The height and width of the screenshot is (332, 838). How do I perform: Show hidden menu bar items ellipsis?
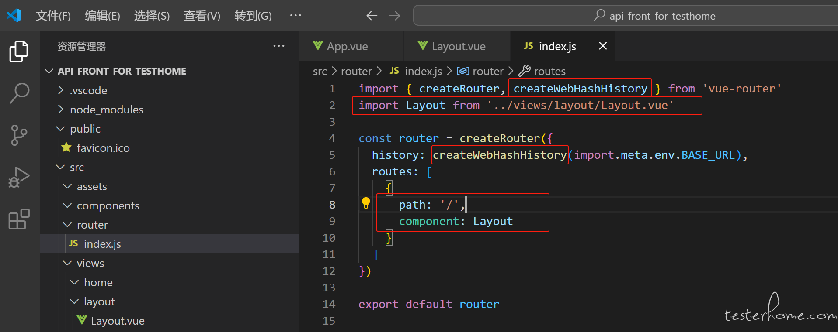296,15
